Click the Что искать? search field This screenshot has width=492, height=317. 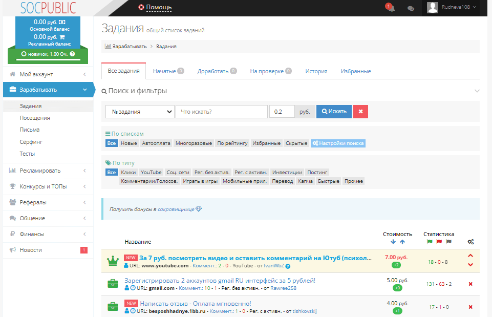coord(222,112)
